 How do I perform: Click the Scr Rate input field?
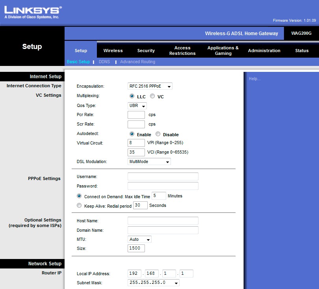(x=136, y=124)
